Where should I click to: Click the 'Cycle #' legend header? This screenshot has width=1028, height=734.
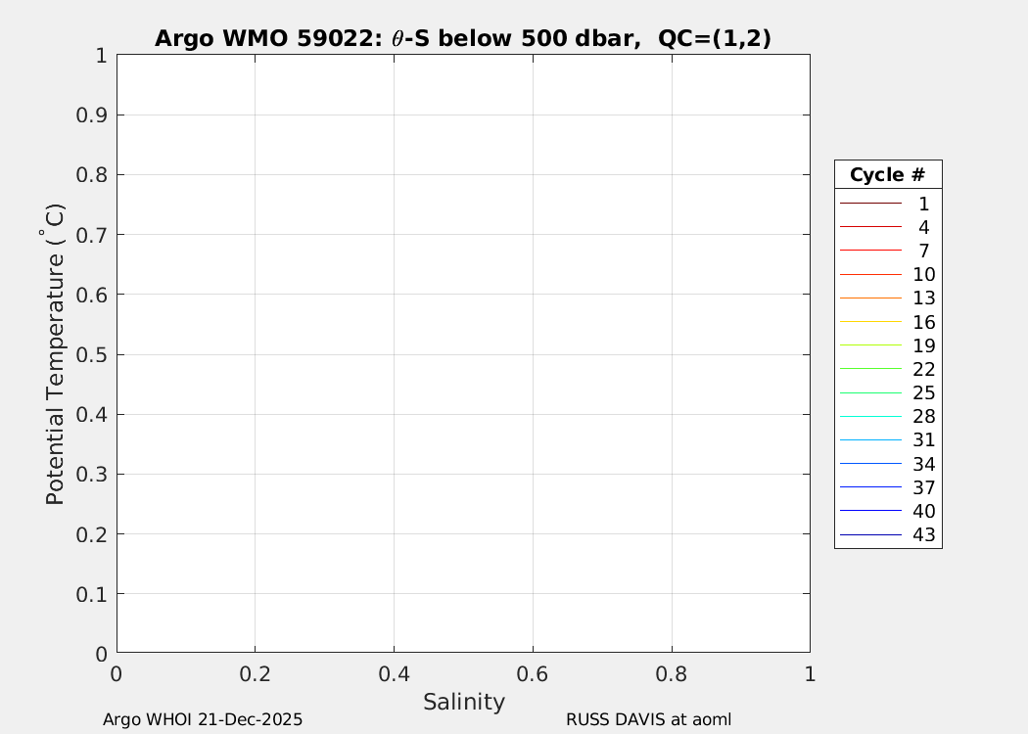click(887, 175)
